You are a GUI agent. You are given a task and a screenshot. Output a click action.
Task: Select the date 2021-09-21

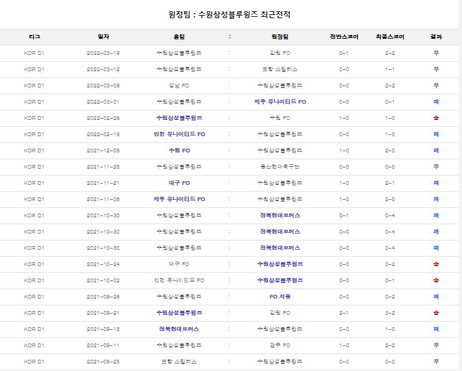(103, 313)
